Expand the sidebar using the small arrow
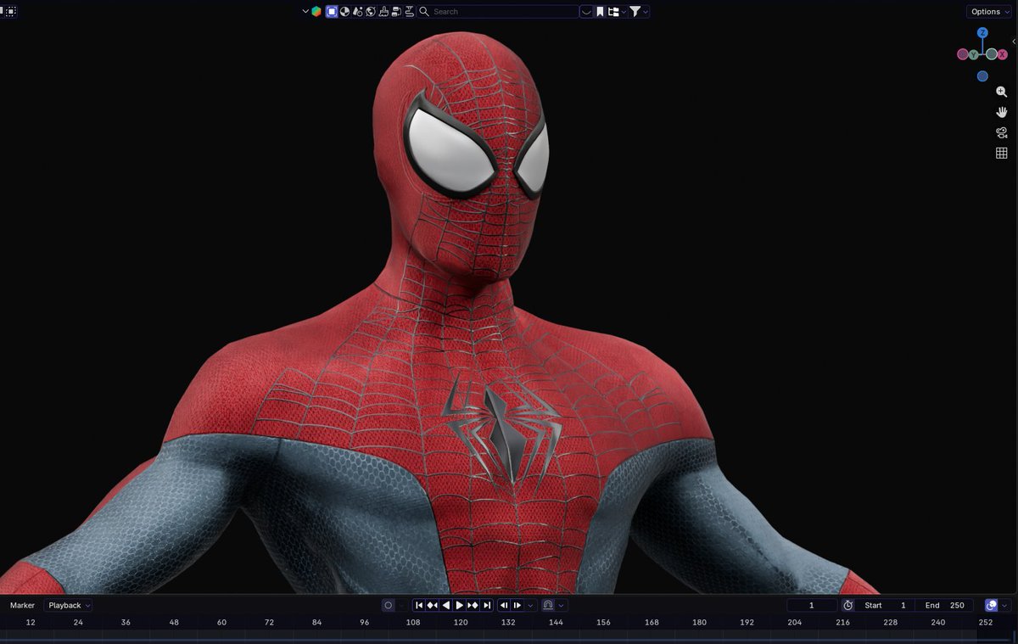This screenshot has height=644, width=1018. click(1014, 41)
